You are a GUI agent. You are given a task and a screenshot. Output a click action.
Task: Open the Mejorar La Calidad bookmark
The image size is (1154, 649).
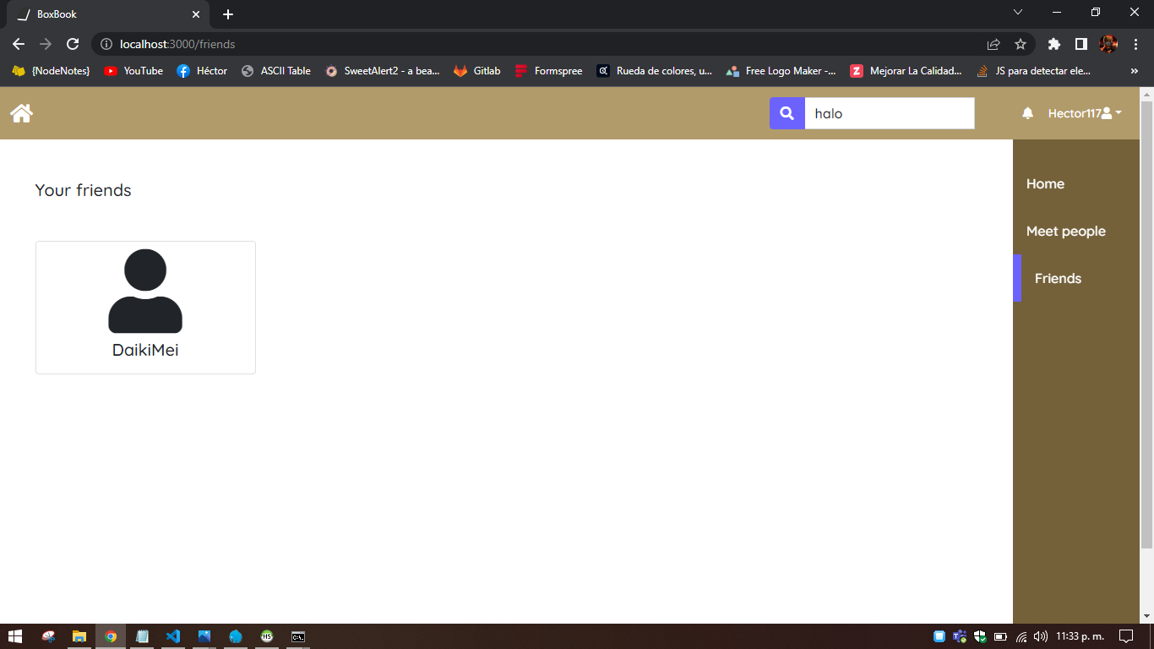906,71
